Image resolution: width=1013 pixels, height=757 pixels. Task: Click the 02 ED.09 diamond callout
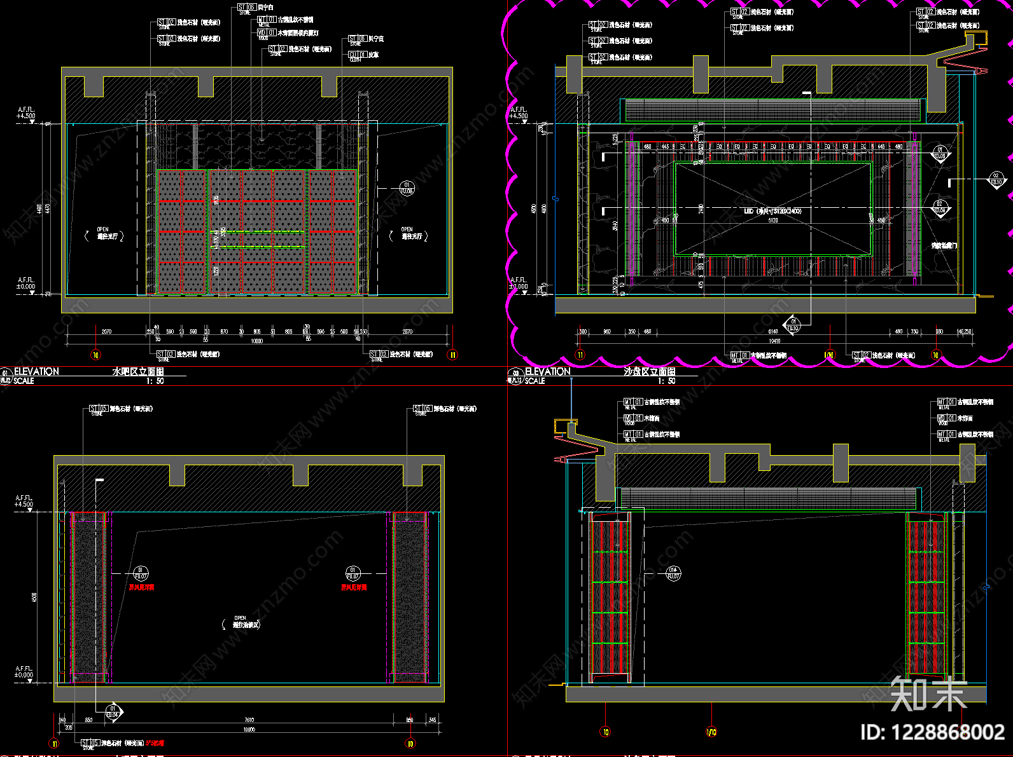(940, 208)
